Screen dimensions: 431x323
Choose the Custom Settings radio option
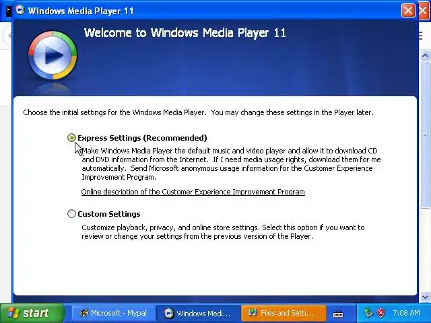(x=71, y=214)
